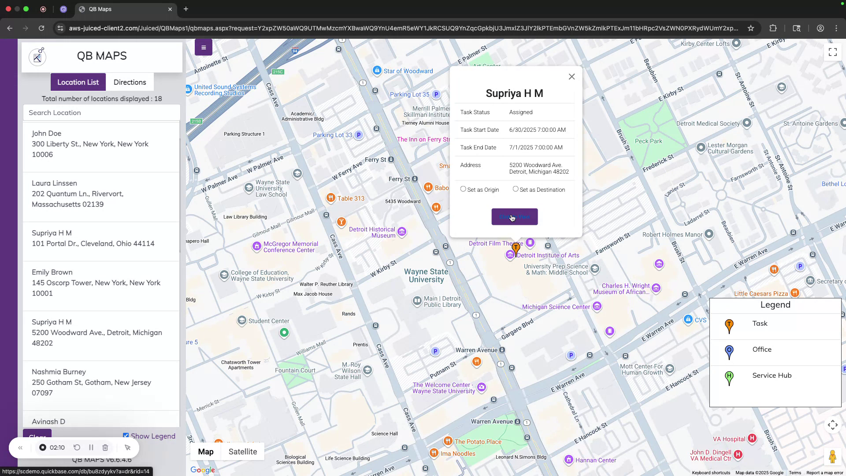Open Chrome's three-dot menu
The height and width of the screenshot is (476, 846).
click(836, 28)
